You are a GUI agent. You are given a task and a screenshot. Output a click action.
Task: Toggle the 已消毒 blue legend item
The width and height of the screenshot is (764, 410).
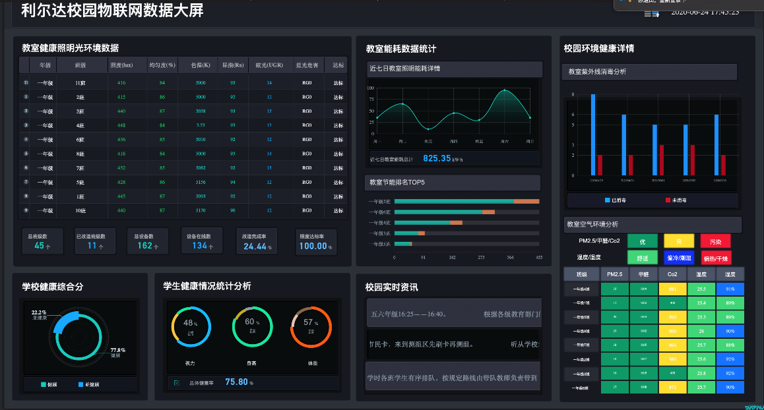click(616, 200)
